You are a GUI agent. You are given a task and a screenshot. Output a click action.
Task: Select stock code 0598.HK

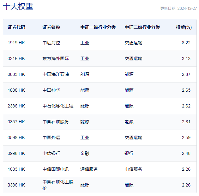(x=16, y=138)
